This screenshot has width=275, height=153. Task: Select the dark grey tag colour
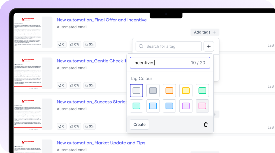tap(153, 91)
